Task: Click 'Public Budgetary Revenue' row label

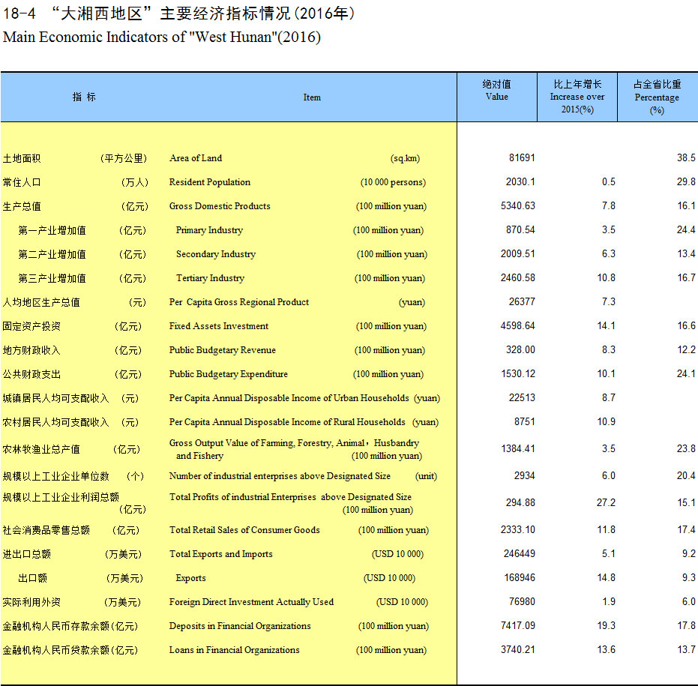Action: [x=222, y=350]
